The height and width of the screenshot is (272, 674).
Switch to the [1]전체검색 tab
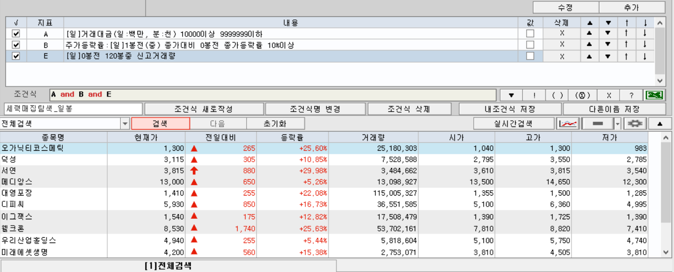pos(168,266)
